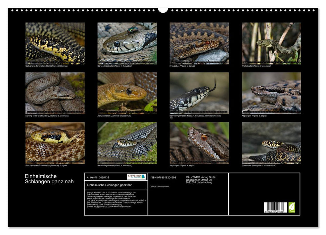Click the golden Äskulapnatter head photo
The width and height of the screenshot is (326, 235).
[127, 93]
